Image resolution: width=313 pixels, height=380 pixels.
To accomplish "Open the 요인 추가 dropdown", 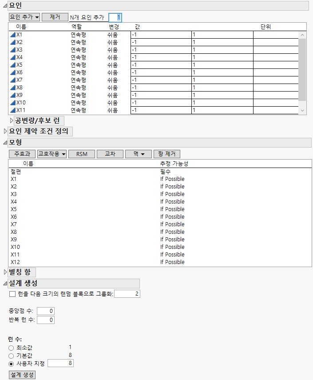I will pos(24,17).
